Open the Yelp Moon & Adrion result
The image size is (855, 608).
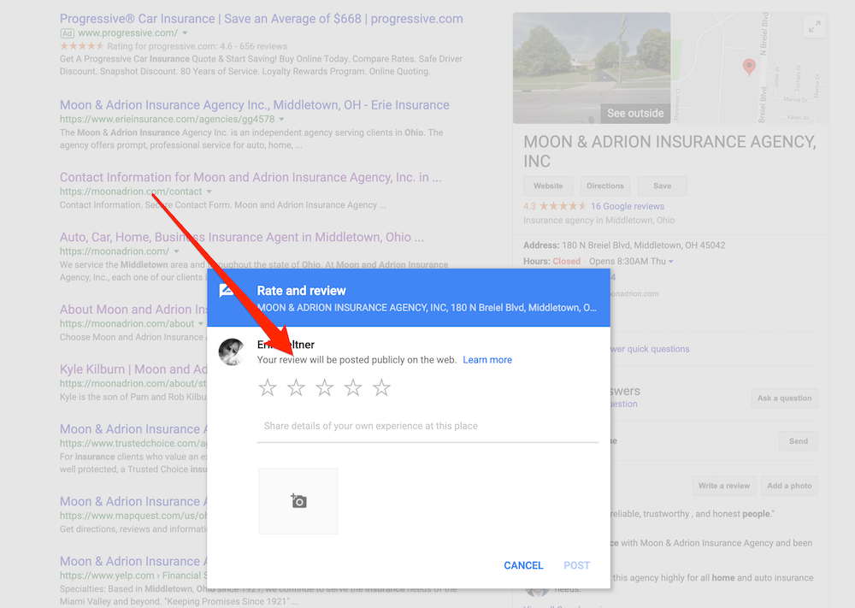click(133, 561)
